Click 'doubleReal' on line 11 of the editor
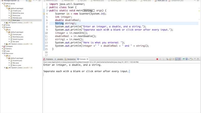 [x=62, y=36]
